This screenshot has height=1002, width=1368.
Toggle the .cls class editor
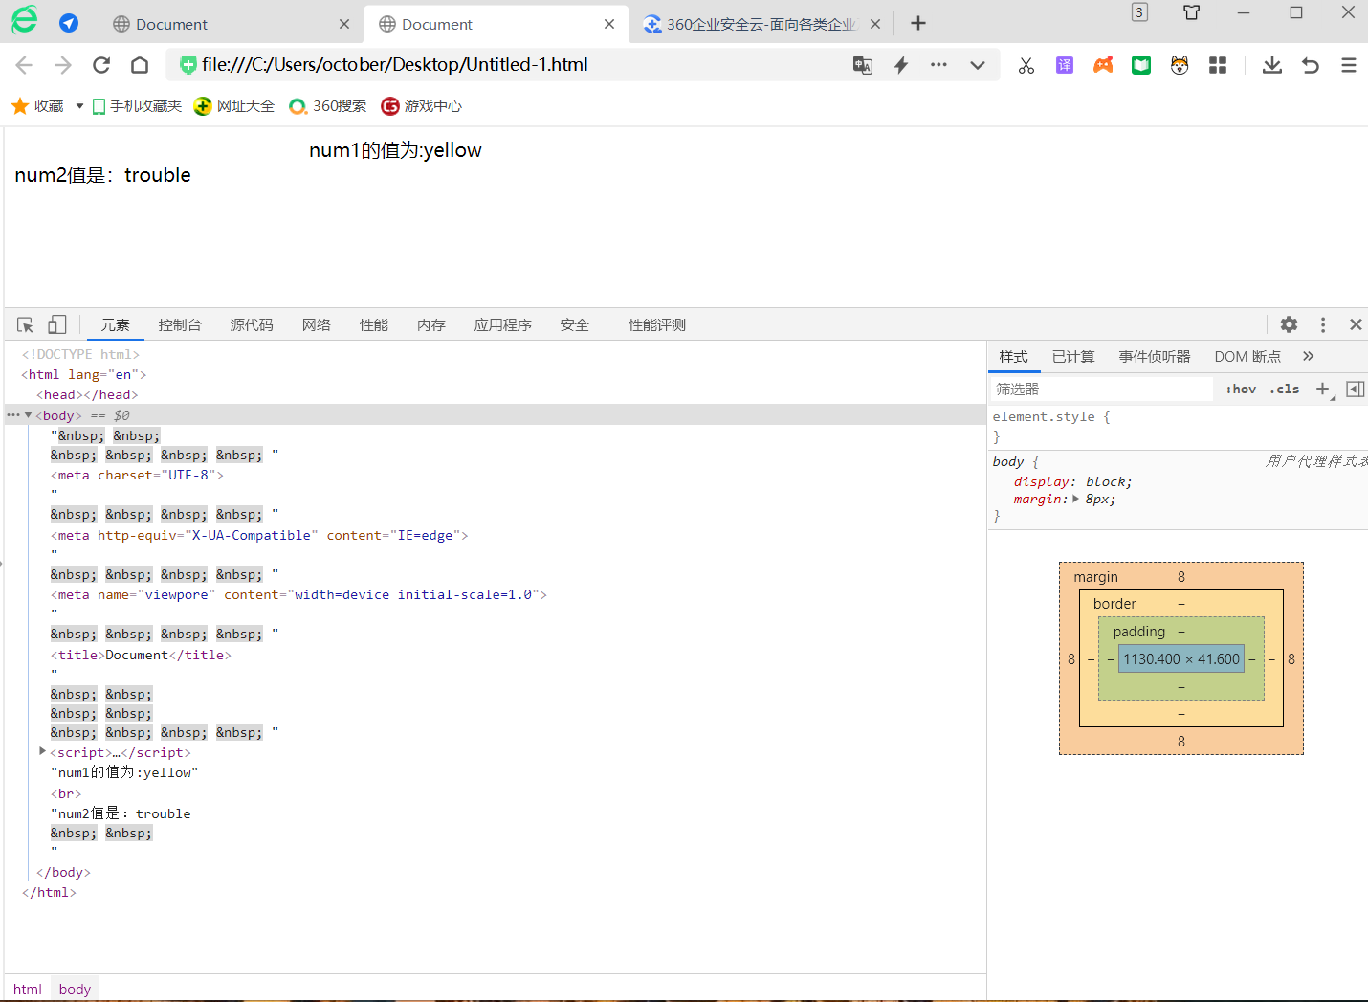[1285, 390]
